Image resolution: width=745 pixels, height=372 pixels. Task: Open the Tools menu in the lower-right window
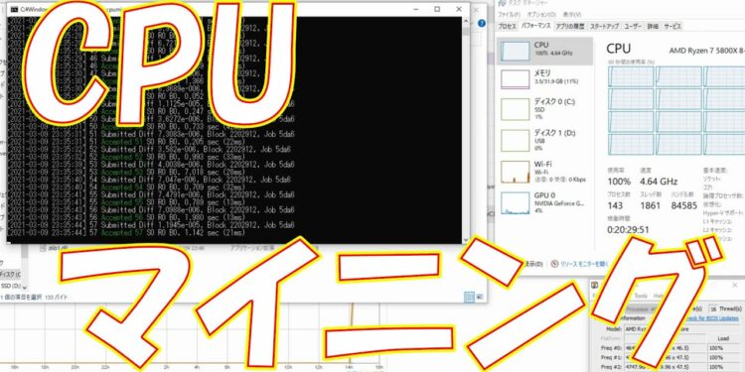tap(641, 296)
